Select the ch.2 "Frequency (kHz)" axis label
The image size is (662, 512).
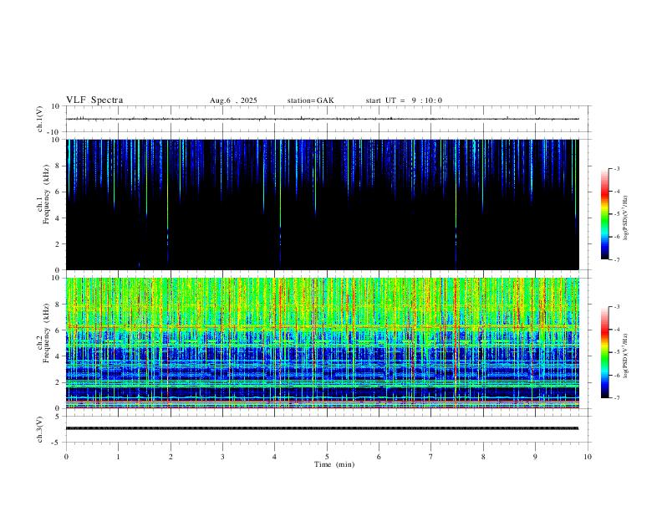(47, 333)
